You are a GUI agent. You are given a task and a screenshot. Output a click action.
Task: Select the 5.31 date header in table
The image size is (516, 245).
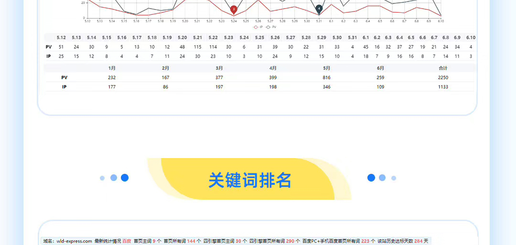353,38
